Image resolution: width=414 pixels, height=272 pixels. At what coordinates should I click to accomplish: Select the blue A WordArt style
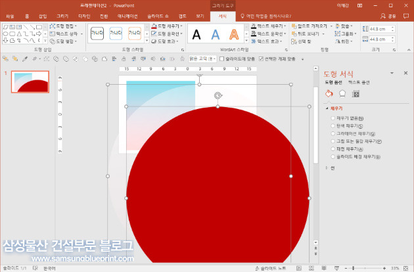click(x=216, y=35)
